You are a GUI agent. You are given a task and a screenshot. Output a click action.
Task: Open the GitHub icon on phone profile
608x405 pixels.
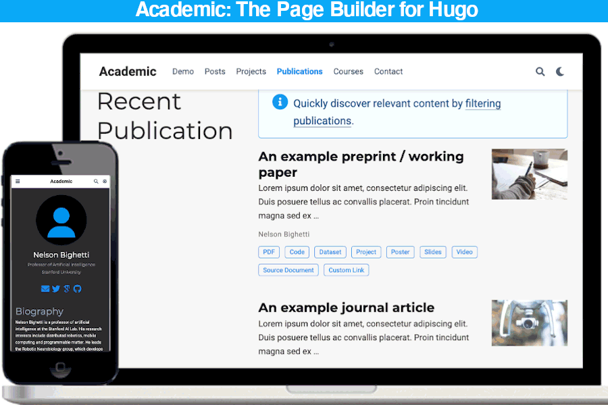pos(77,289)
